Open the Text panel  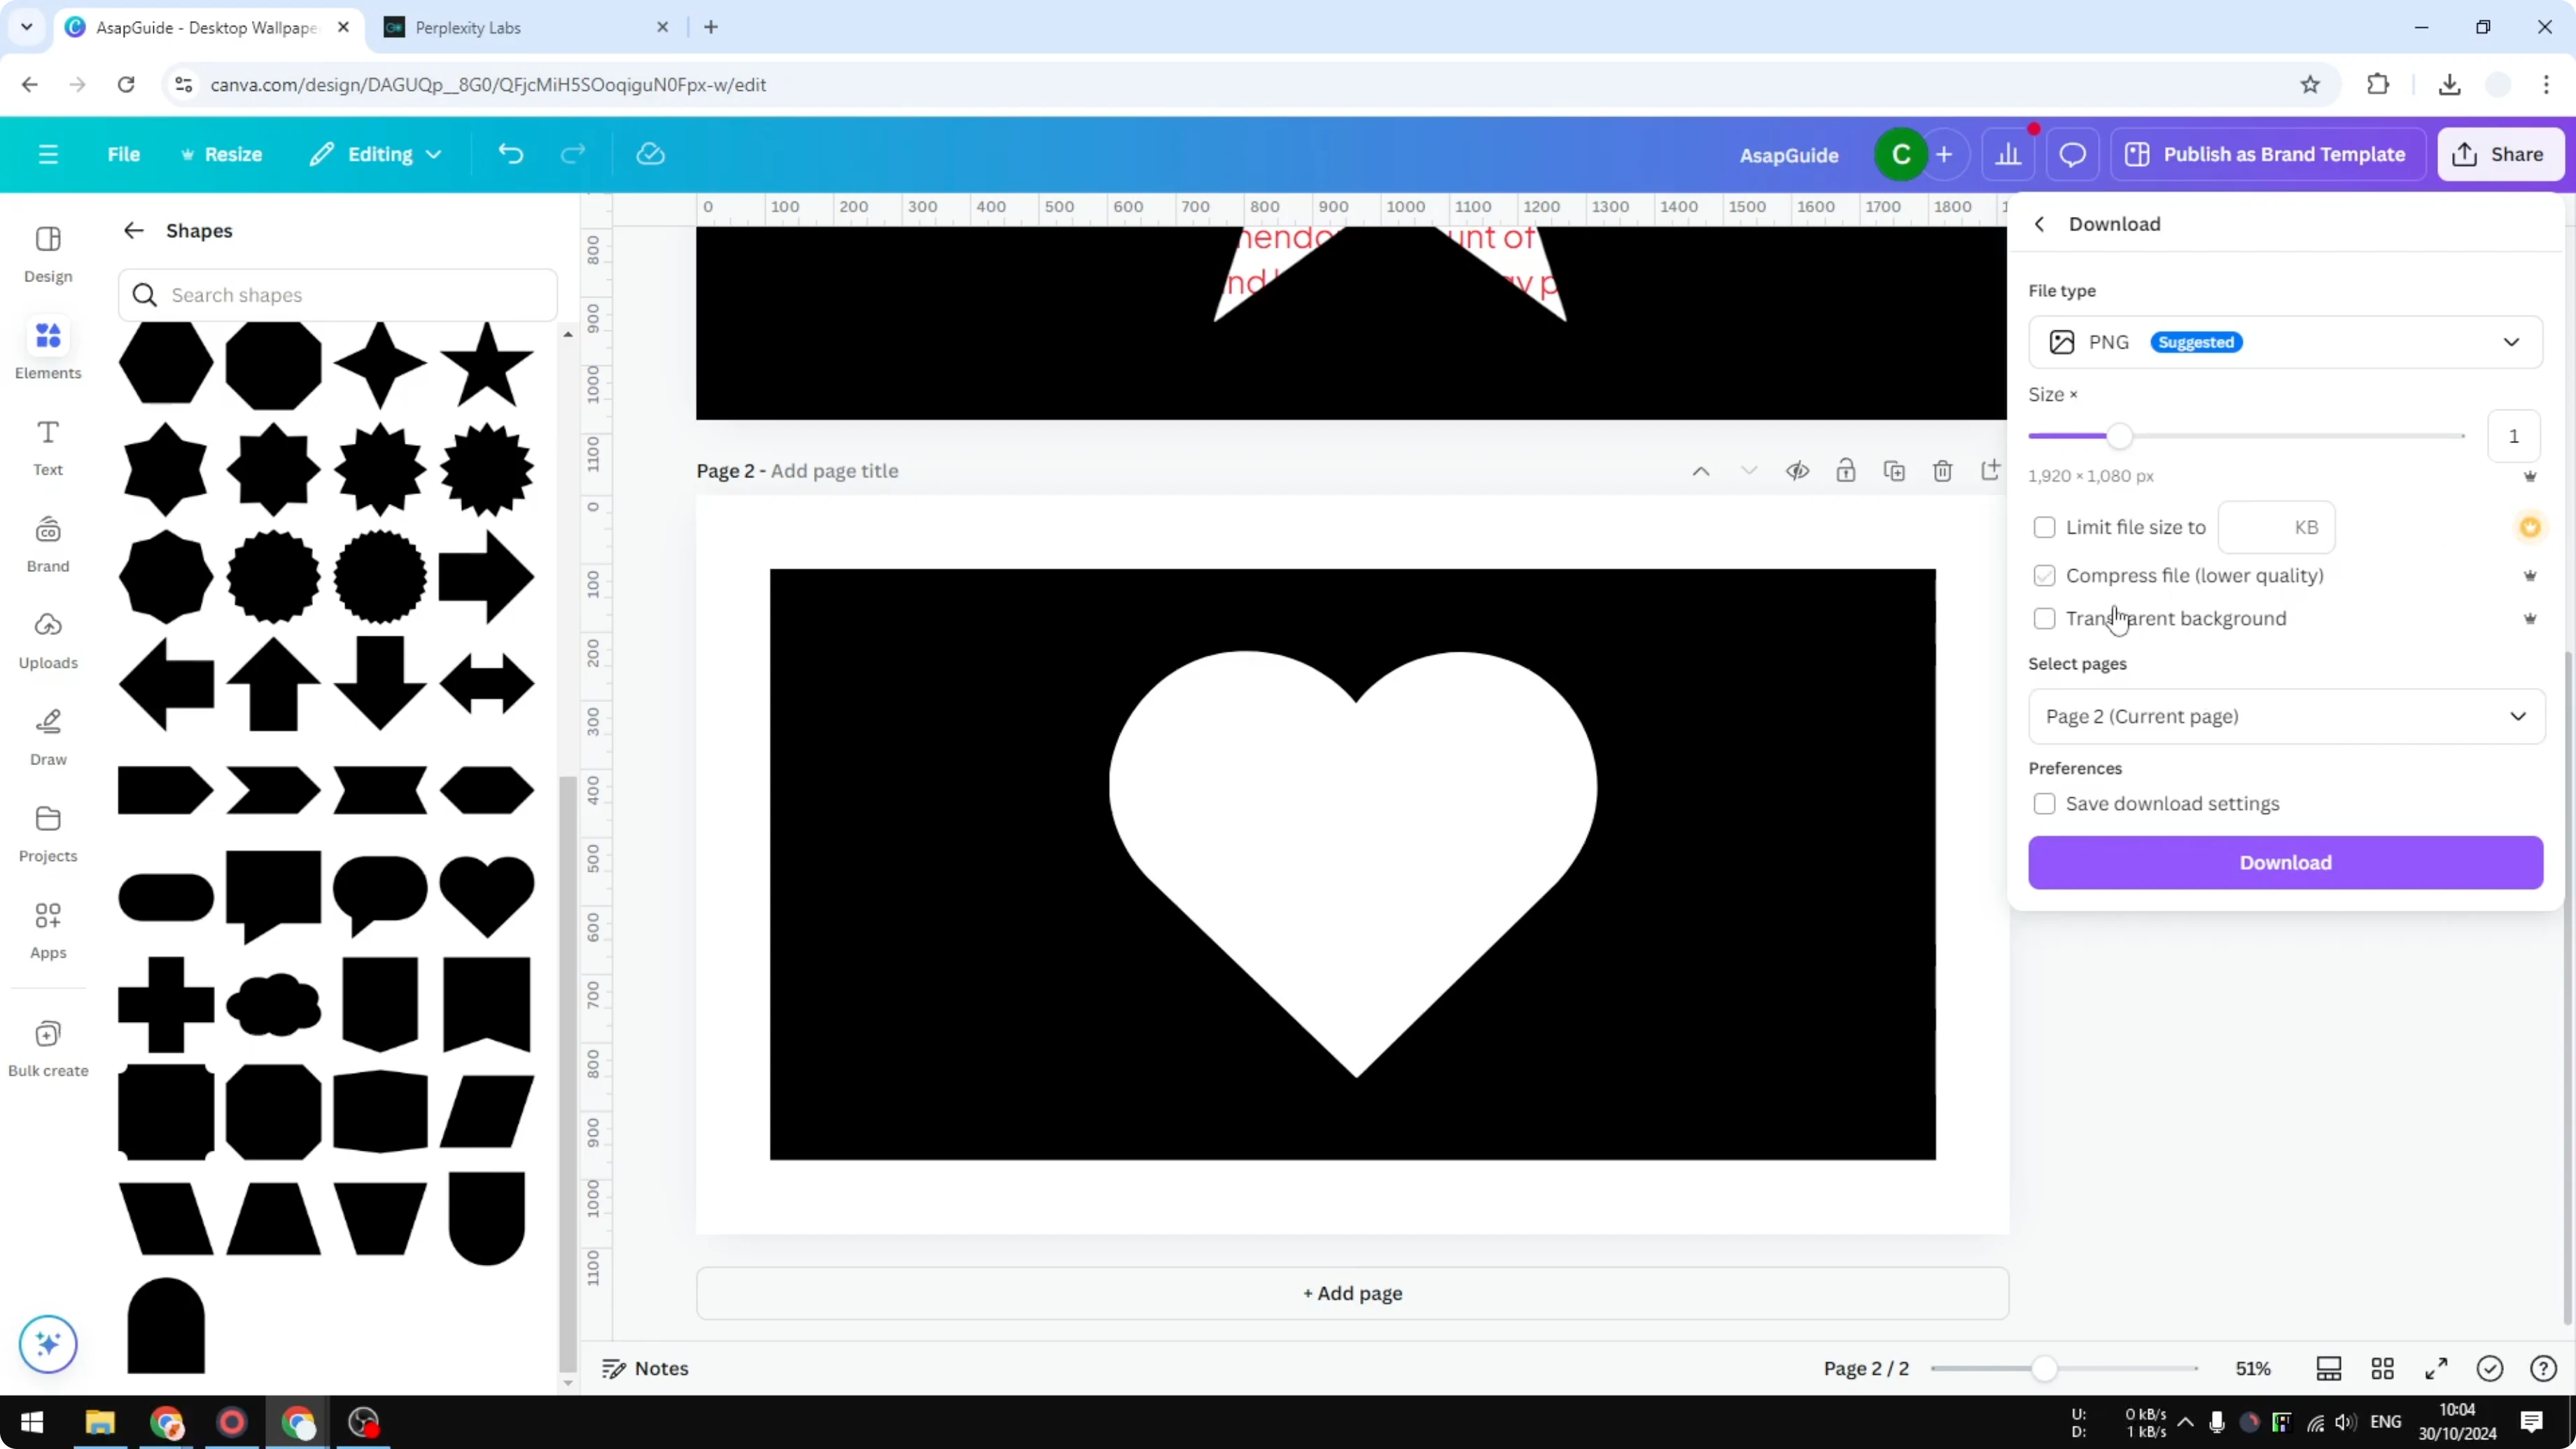pos(47,444)
